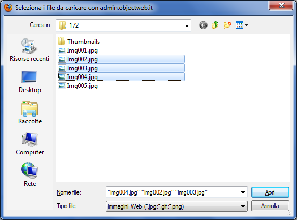Select the Desktop location
Viewport: 297px width, 220px height.
30,82
